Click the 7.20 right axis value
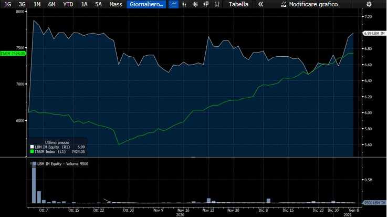This screenshot has height=217, width=387. (368, 17)
